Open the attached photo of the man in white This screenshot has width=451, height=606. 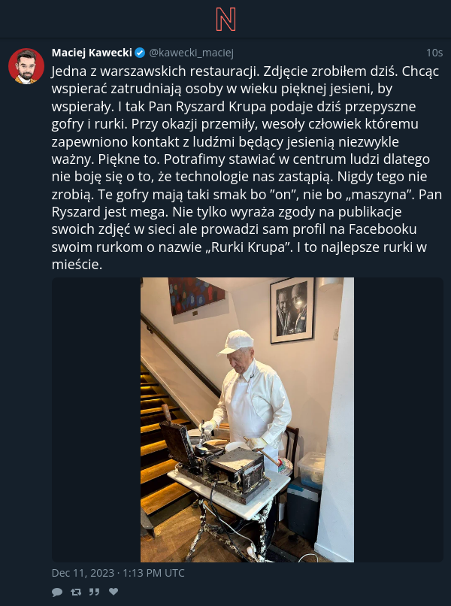click(x=247, y=420)
